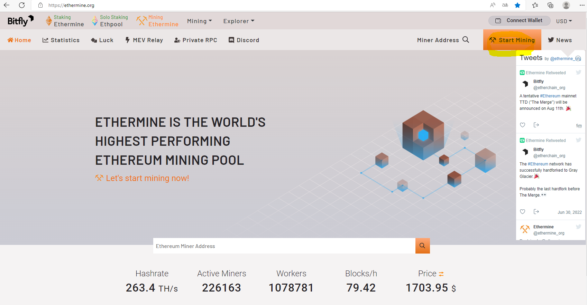Go to Home tab
The width and height of the screenshot is (587, 305).
(x=19, y=40)
